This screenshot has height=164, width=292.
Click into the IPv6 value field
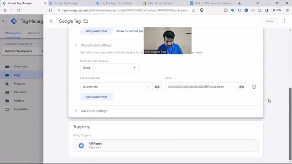point(201,87)
